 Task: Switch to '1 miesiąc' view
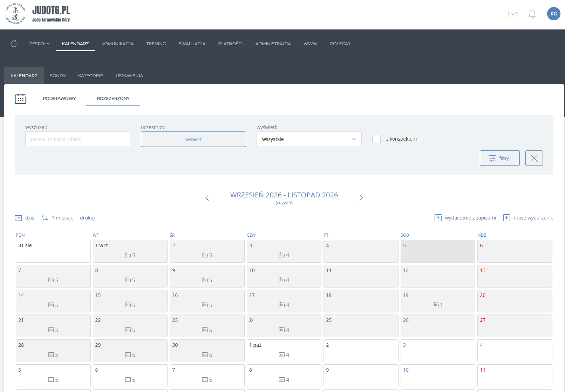(57, 218)
